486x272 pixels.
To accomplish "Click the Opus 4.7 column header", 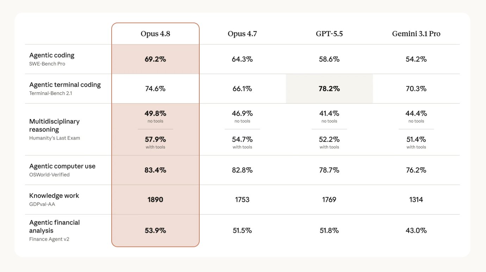I will (x=242, y=34).
